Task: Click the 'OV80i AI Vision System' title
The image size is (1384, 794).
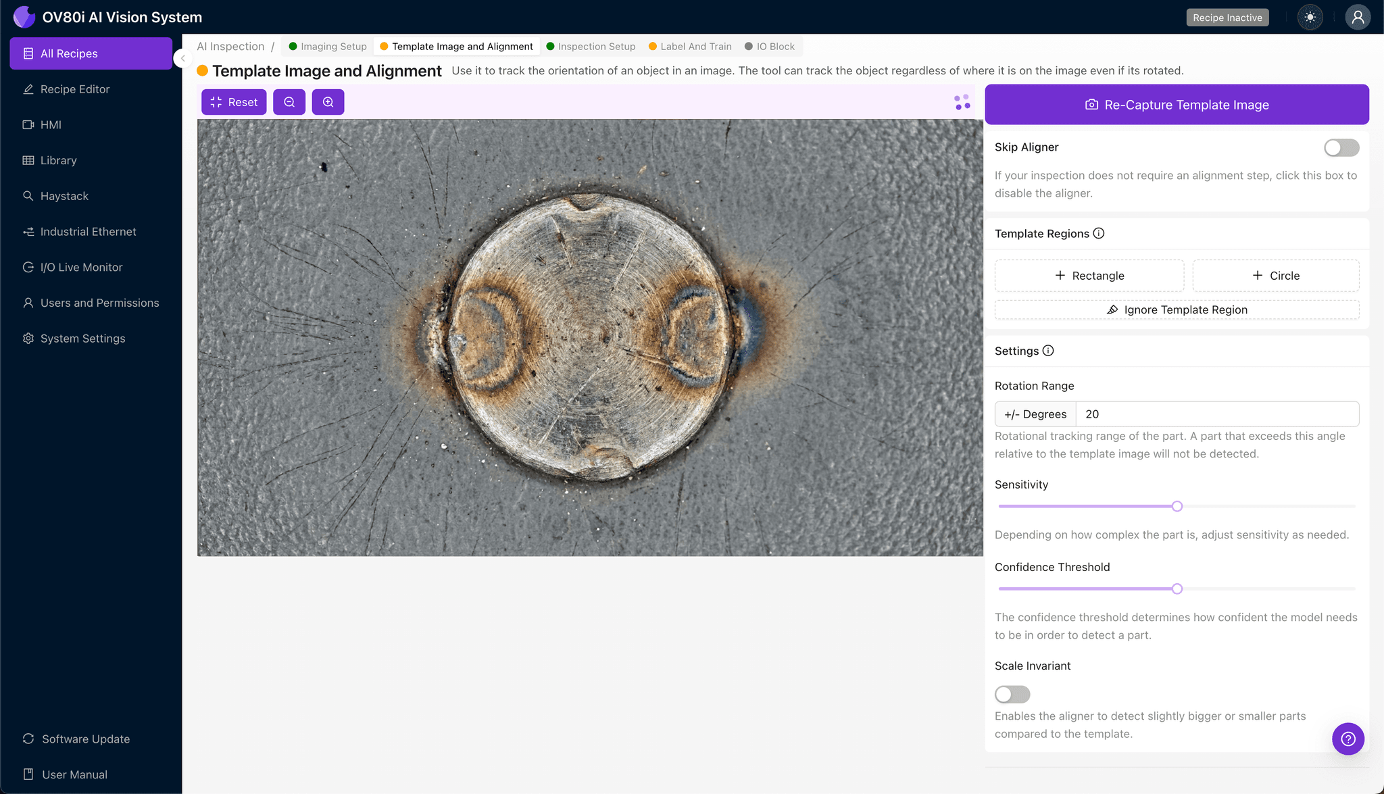Action: click(x=122, y=18)
